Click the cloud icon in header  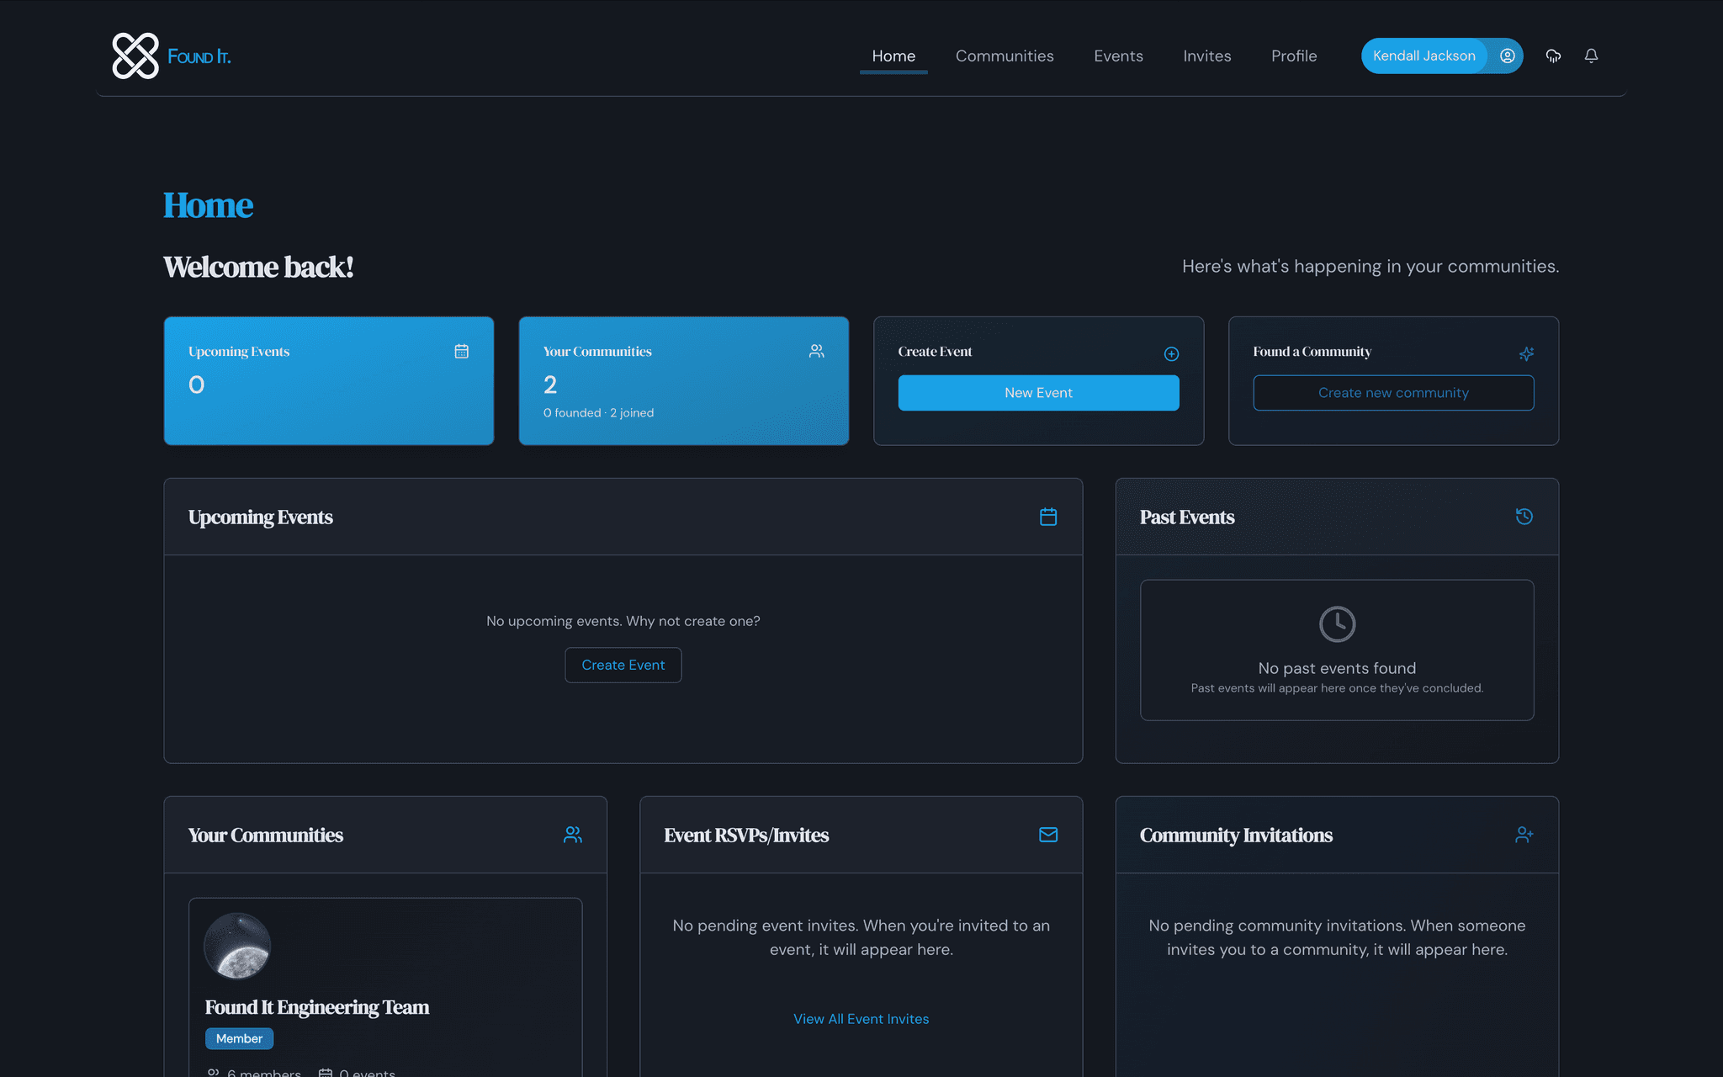click(1553, 56)
